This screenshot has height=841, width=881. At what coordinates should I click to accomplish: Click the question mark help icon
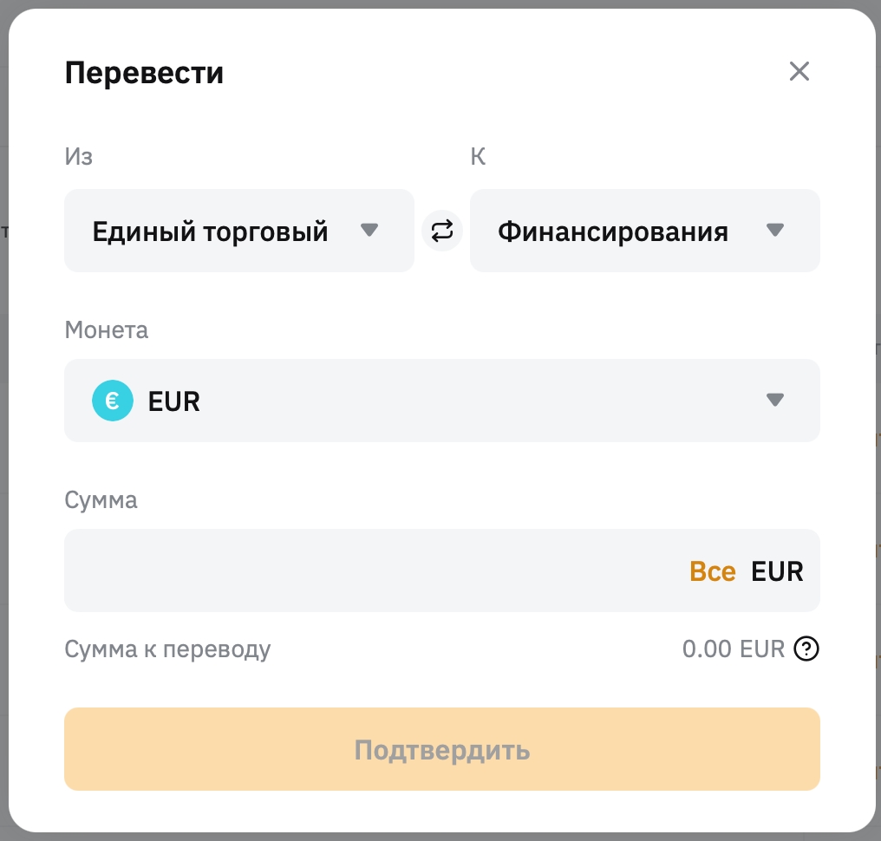[x=807, y=649]
